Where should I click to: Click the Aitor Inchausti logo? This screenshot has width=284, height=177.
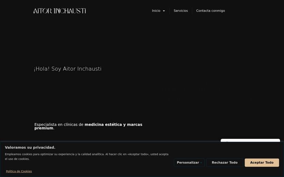[x=60, y=11]
